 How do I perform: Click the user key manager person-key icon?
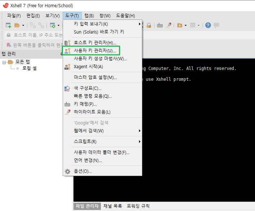pyautogui.click(x=67, y=51)
